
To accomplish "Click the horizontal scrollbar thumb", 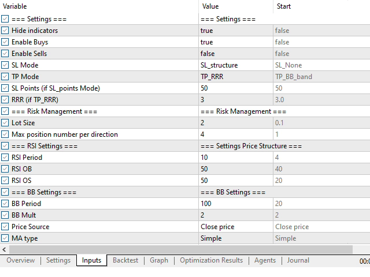I will 181,249.
